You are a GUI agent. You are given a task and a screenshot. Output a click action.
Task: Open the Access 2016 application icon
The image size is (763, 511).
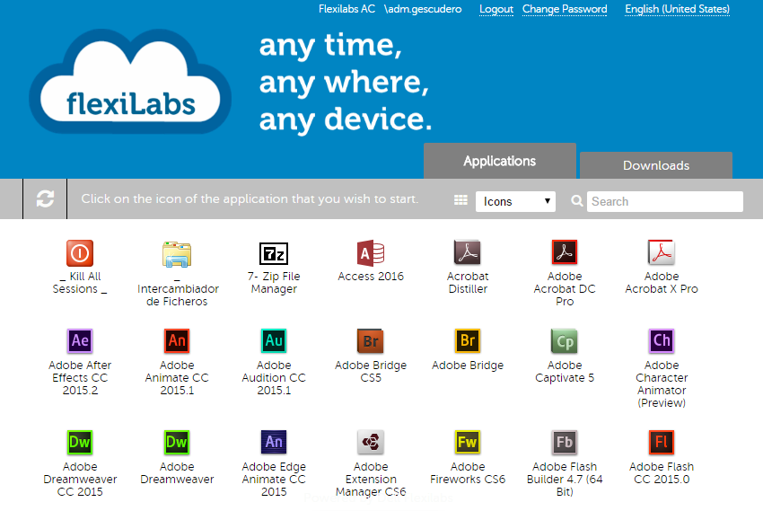pos(371,252)
